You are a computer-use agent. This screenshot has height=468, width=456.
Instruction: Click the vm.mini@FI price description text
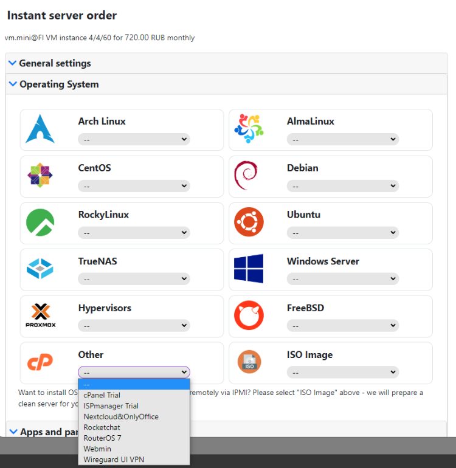[x=100, y=38]
